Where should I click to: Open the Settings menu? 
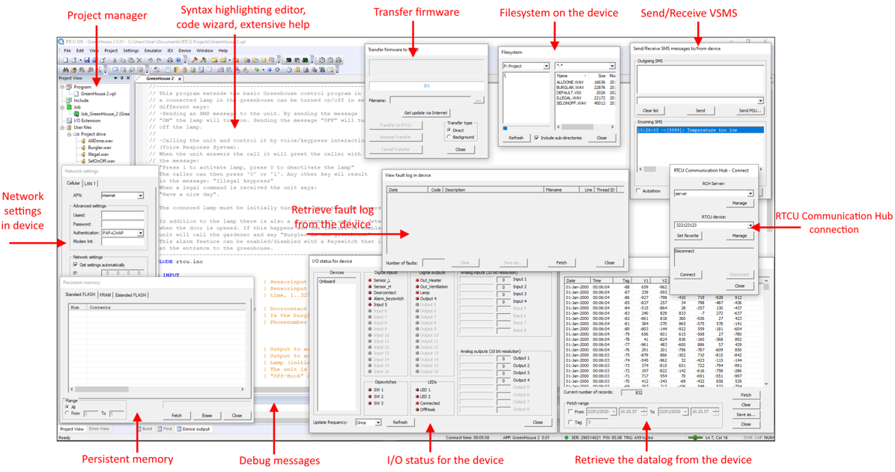point(131,51)
